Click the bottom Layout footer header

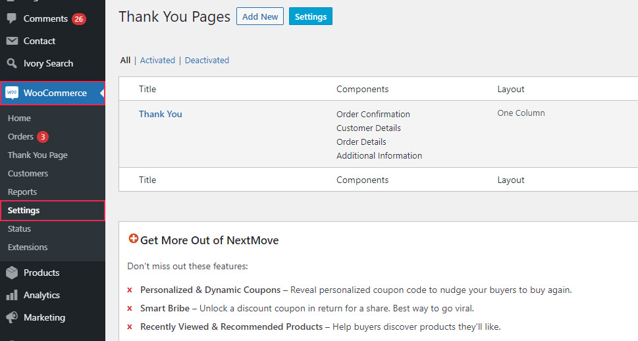tap(511, 180)
